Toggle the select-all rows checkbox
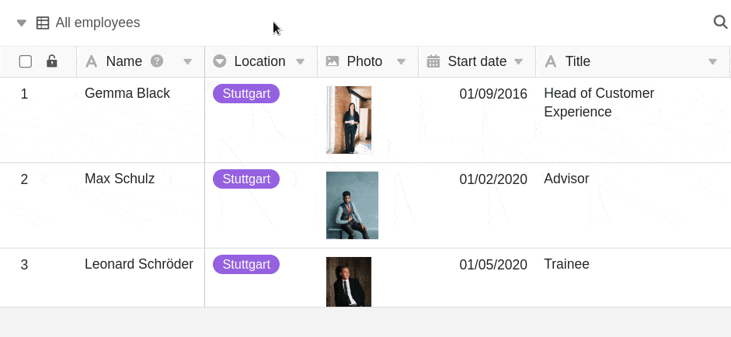 (x=25, y=61)
